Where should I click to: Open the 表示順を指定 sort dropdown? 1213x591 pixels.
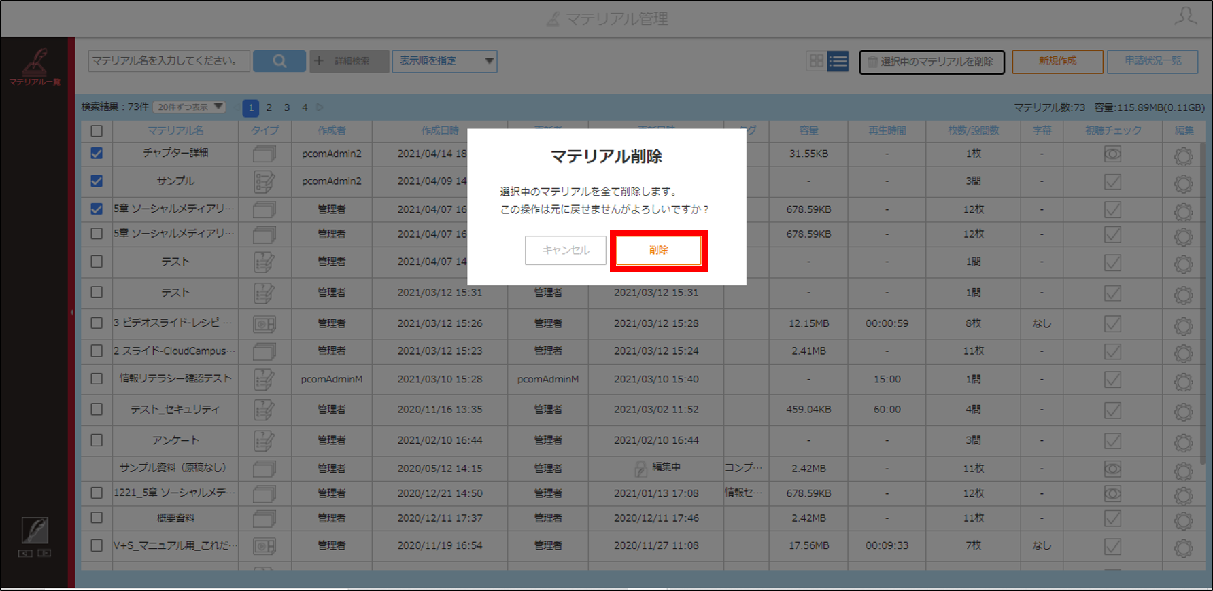(445, 61)
